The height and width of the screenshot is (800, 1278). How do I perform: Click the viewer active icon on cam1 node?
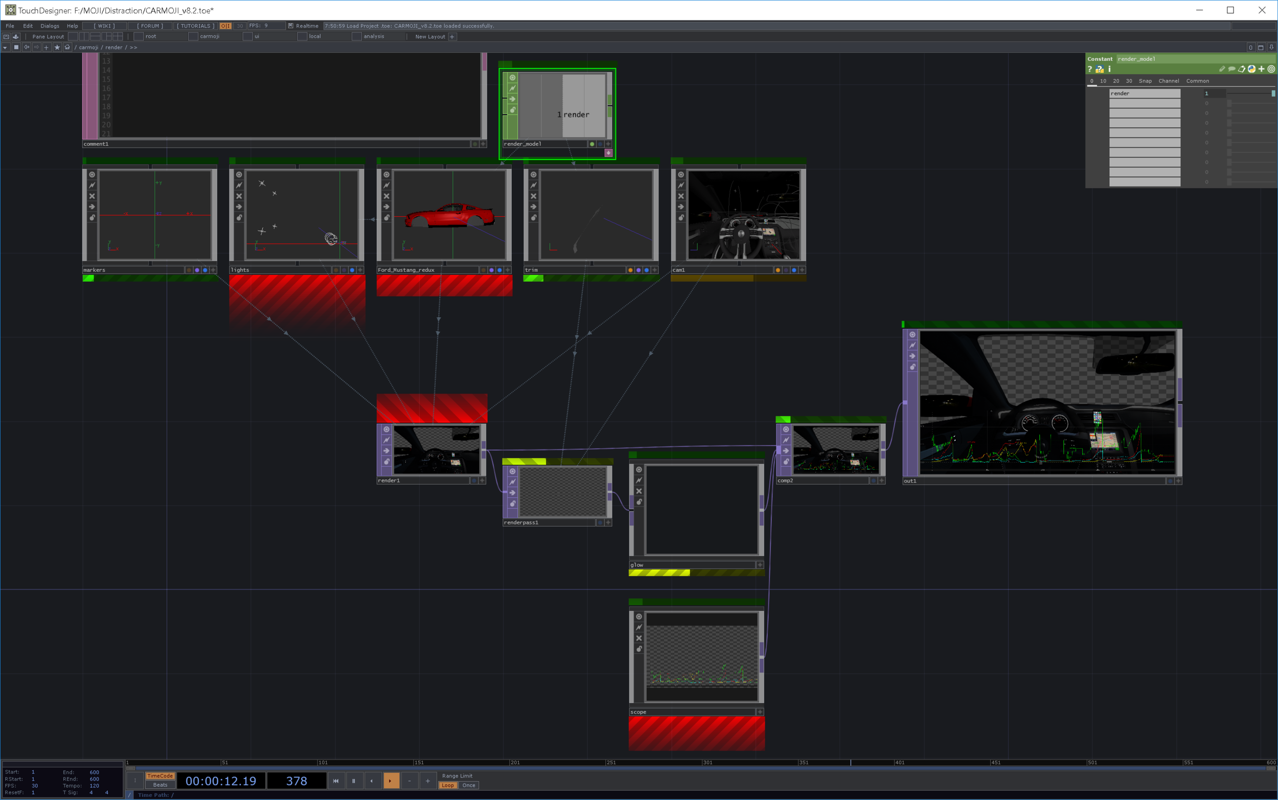point(681,175)
